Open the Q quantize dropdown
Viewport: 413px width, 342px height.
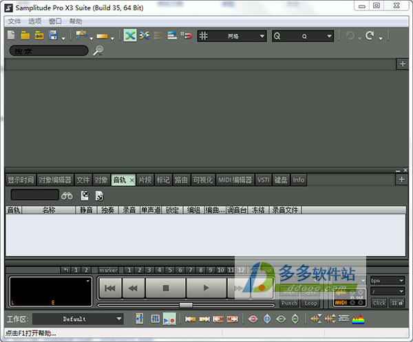pos(303,36)
